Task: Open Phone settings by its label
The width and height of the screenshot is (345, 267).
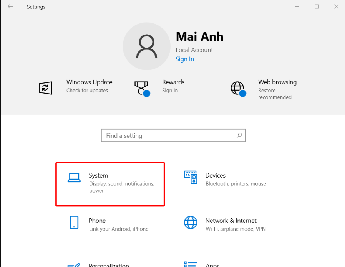Action: click(x=97, y=221)
